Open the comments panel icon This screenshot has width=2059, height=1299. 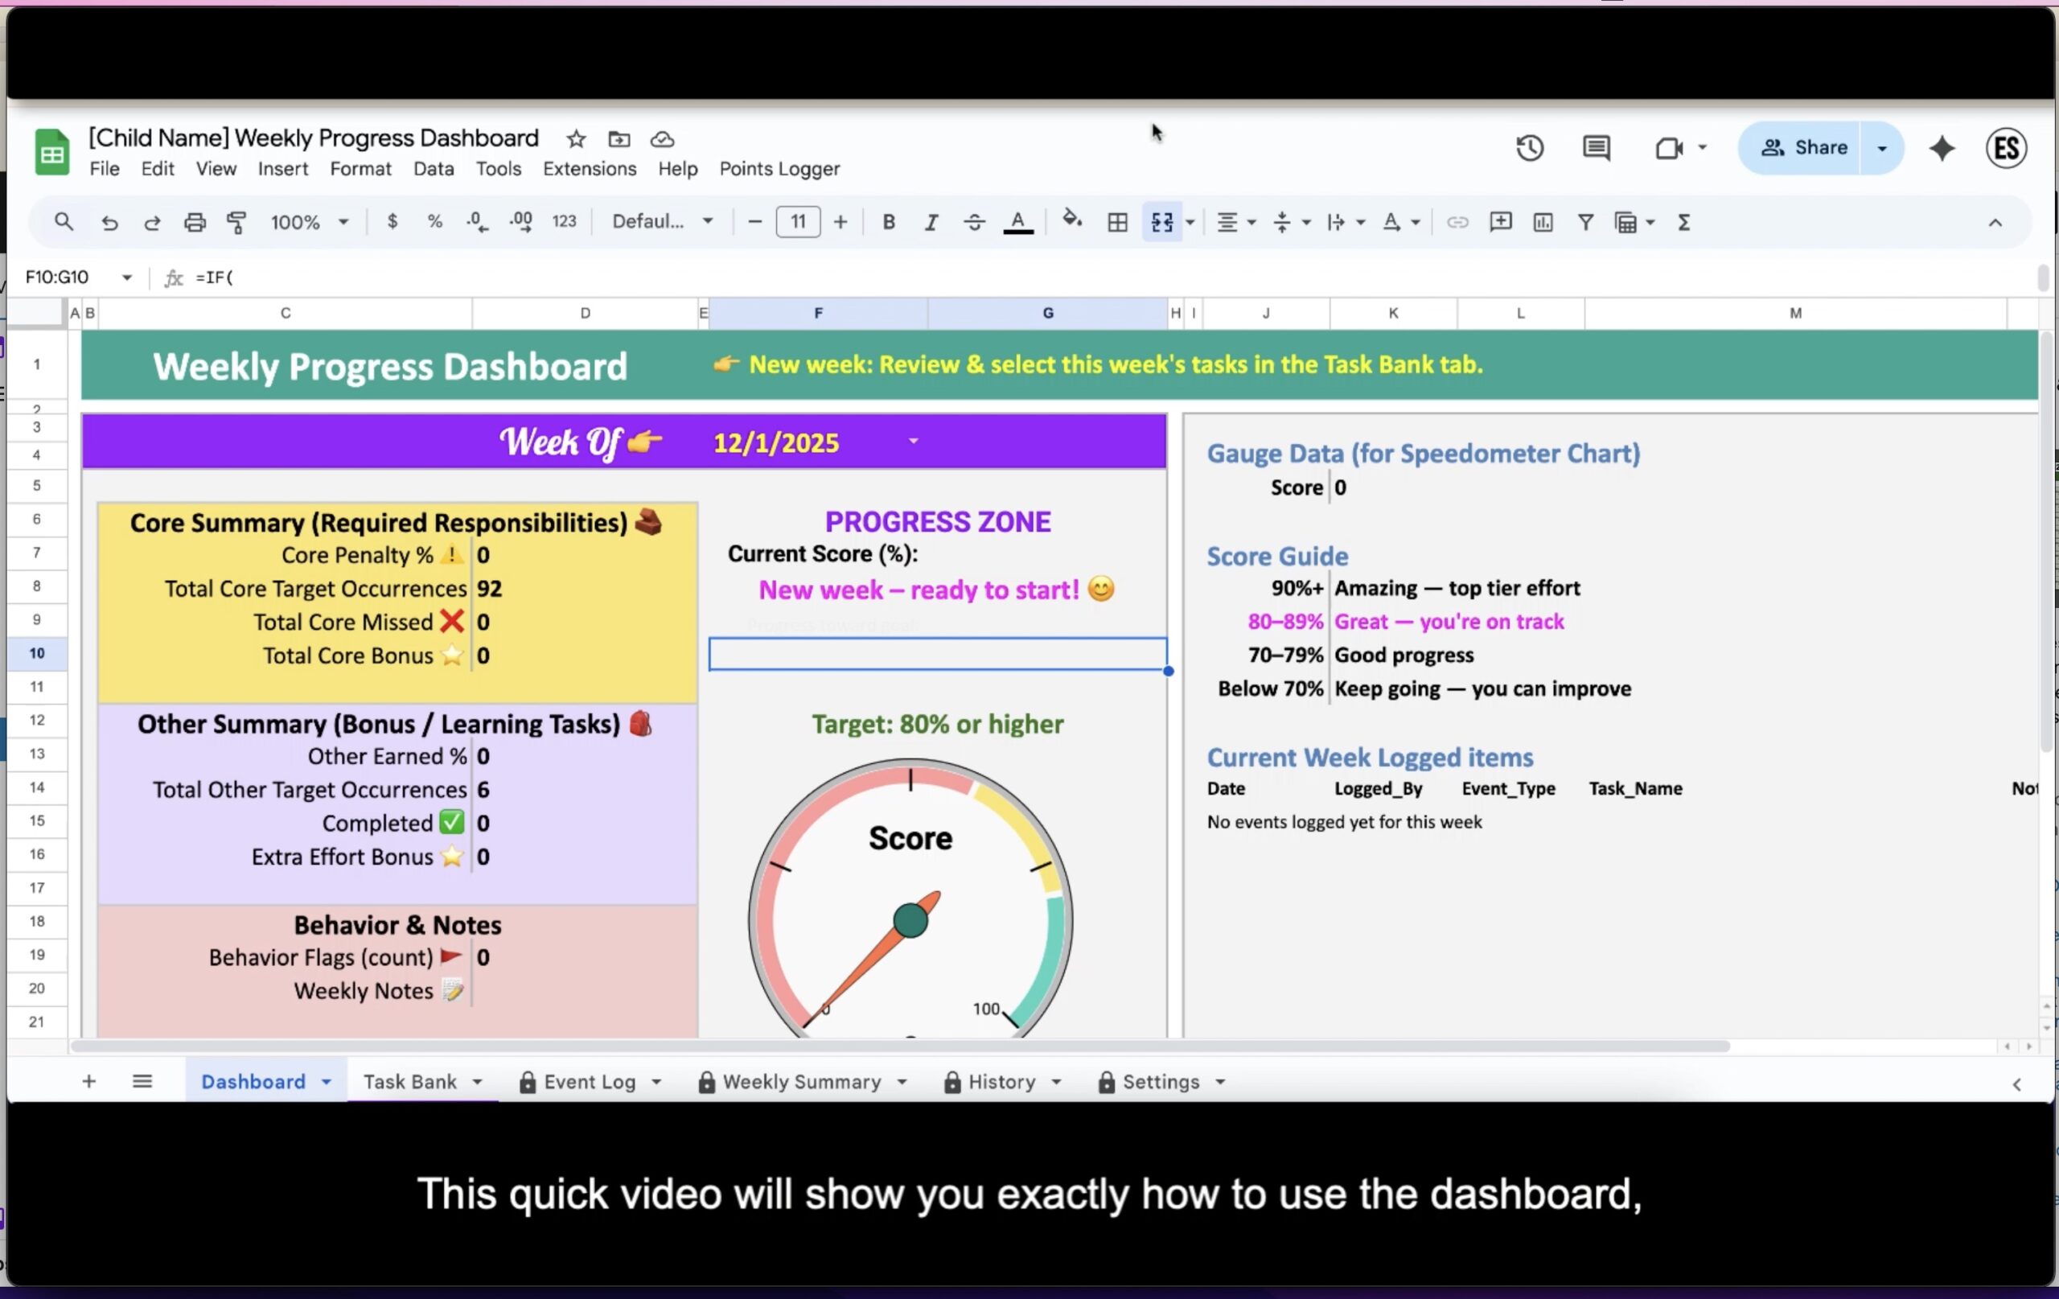point(1596,148)
